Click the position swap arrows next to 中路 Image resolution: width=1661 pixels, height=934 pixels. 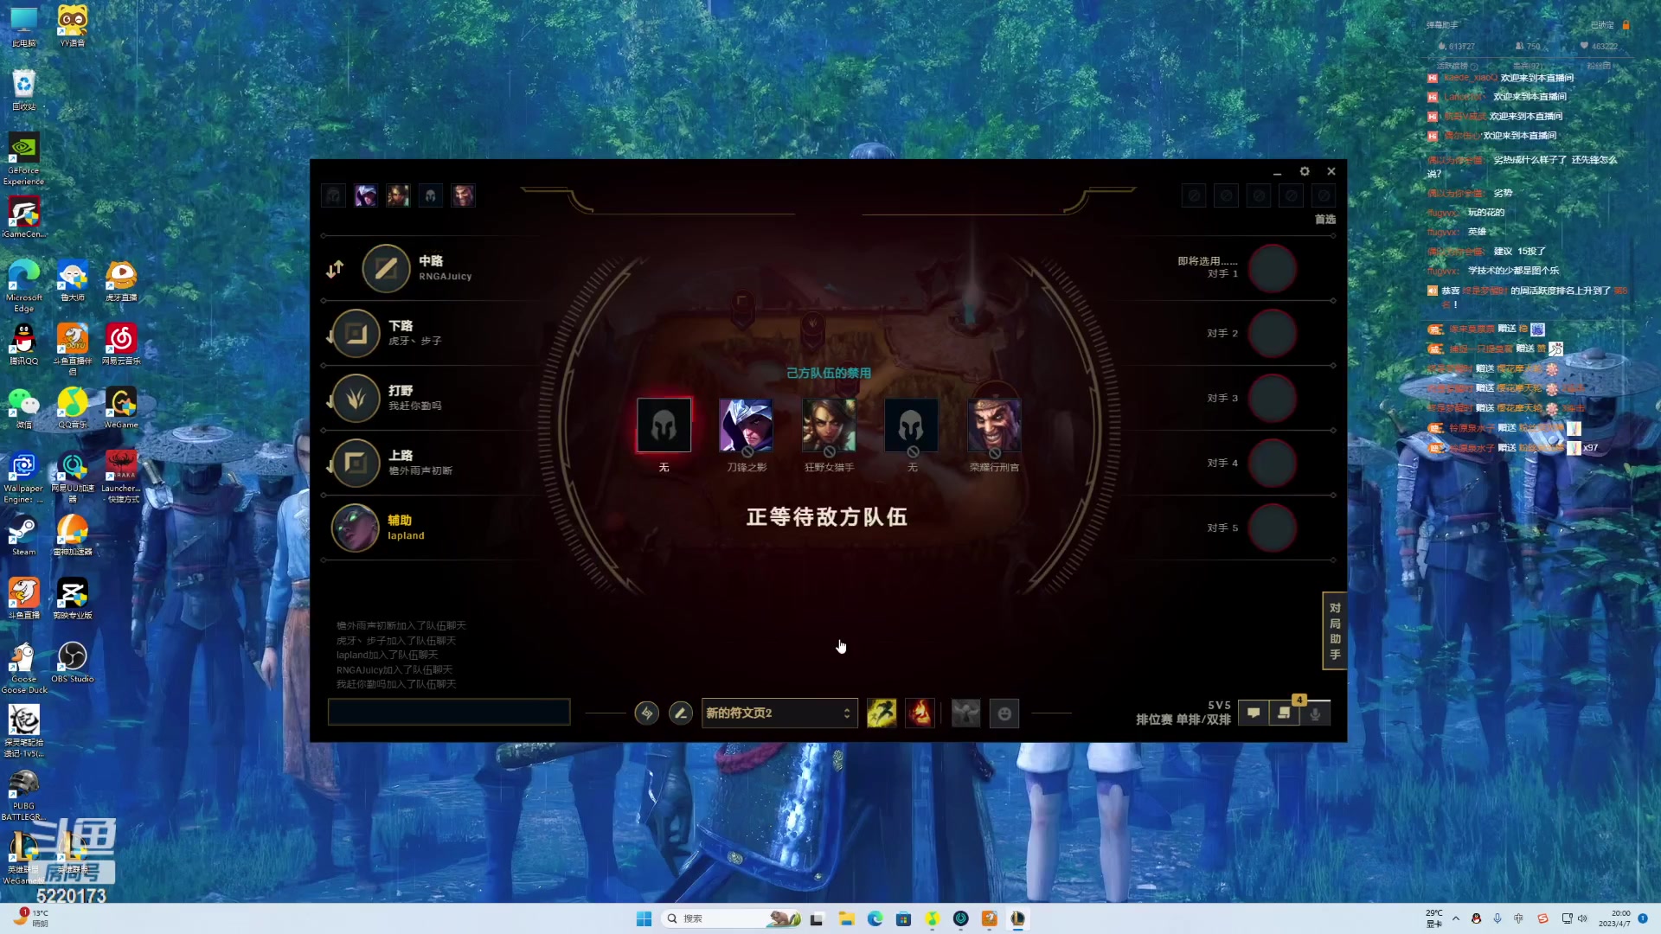(x=335, y=269)
